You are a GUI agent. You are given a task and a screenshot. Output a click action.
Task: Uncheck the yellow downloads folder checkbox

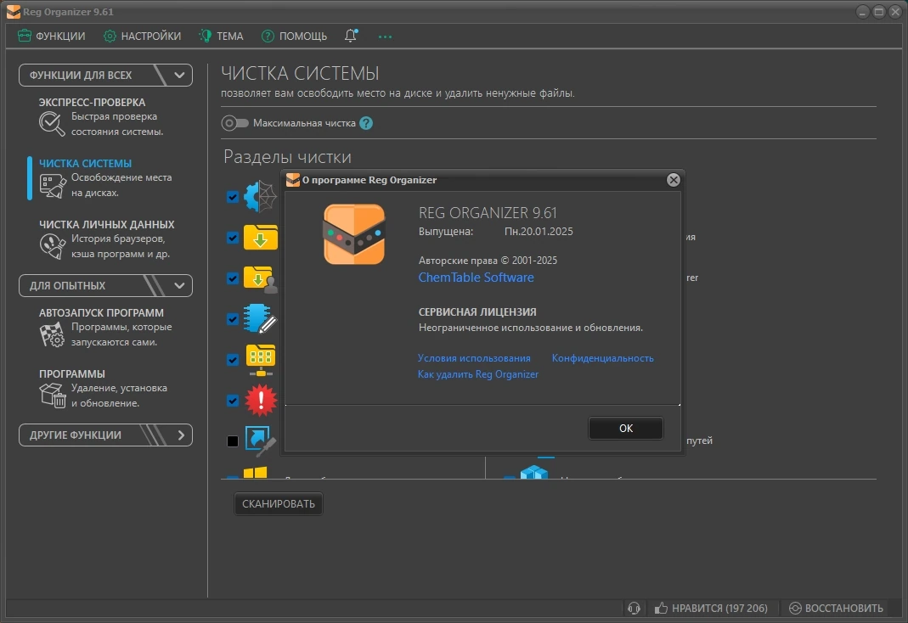(233, 238)
